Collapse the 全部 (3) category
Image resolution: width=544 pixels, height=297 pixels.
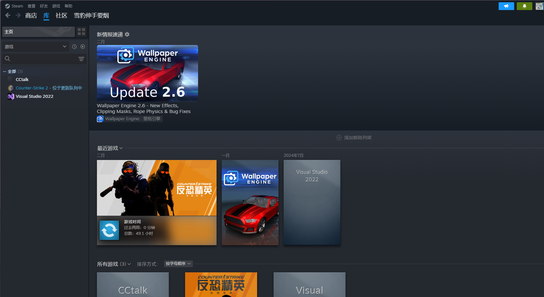pos(5,71)
